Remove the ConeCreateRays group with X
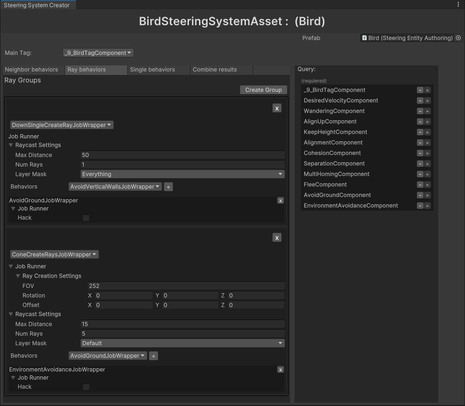The image size is (465, 406). tap(277, 238)
